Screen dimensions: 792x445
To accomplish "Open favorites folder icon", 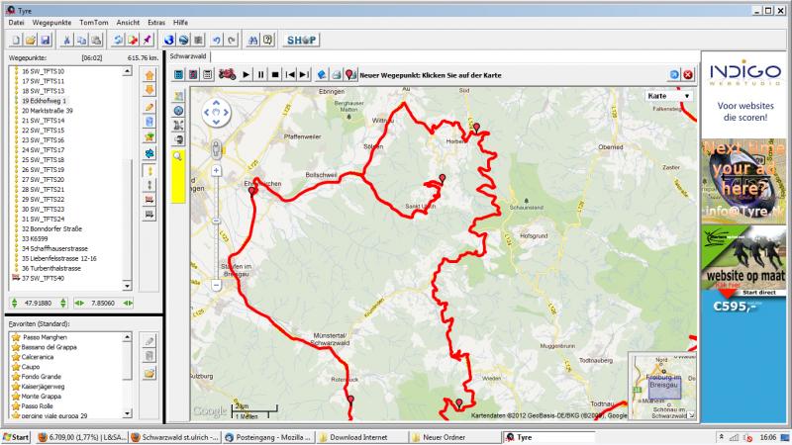I will [x=149, y=374].
